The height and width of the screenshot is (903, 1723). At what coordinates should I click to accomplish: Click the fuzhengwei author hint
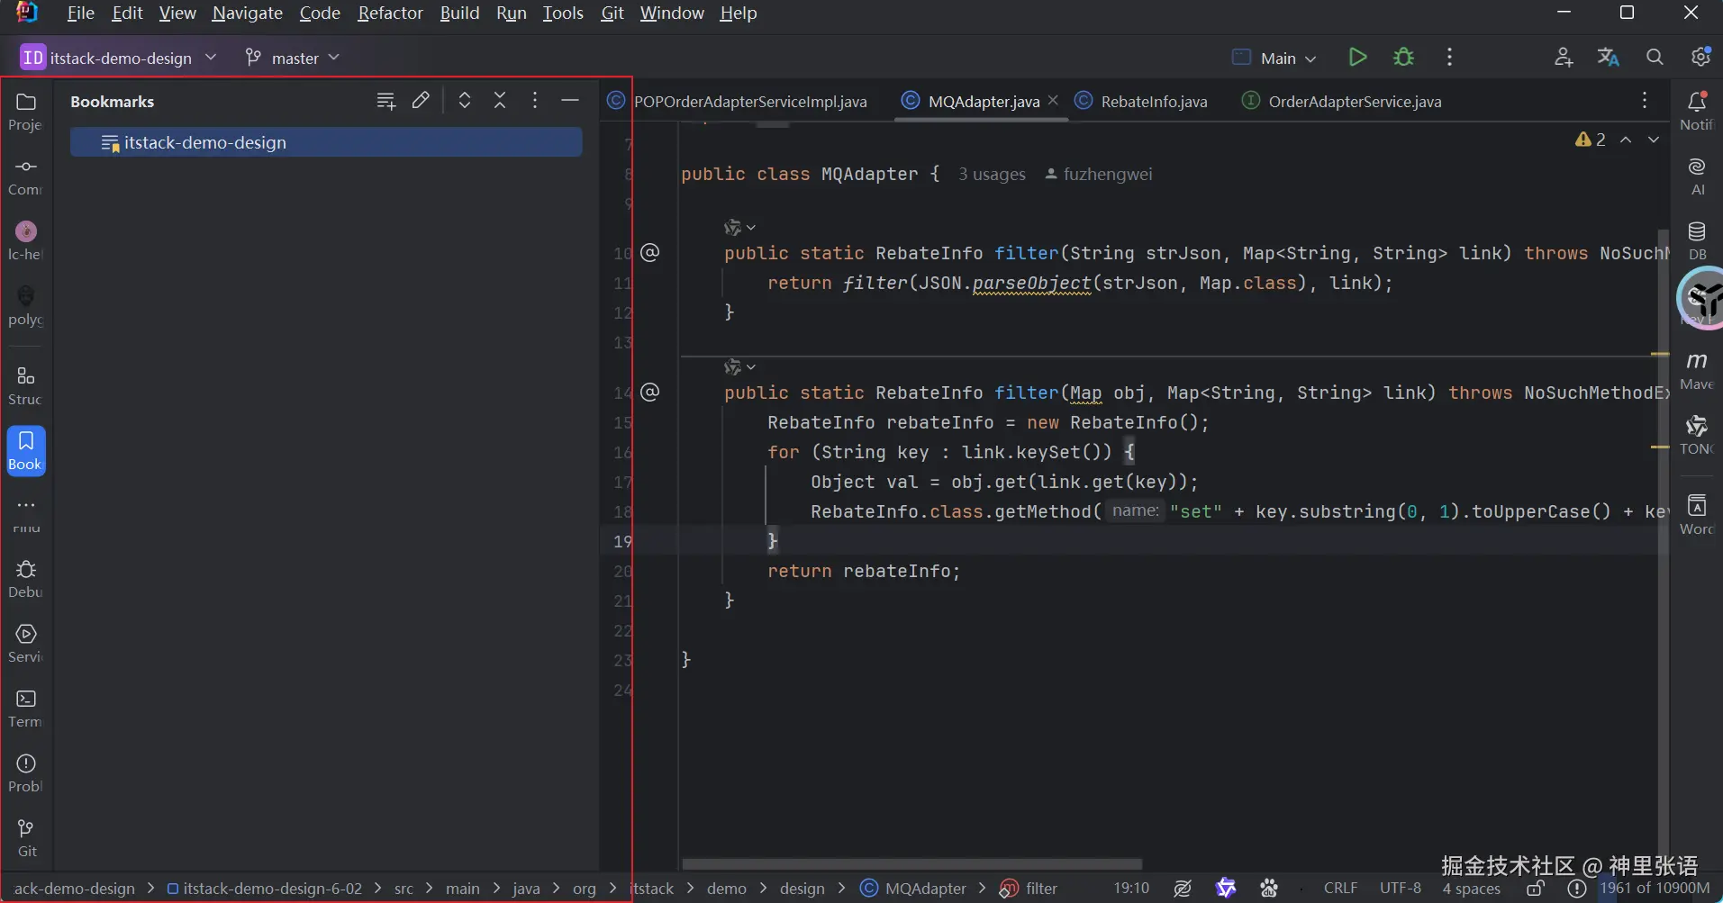click(1099, 175)
